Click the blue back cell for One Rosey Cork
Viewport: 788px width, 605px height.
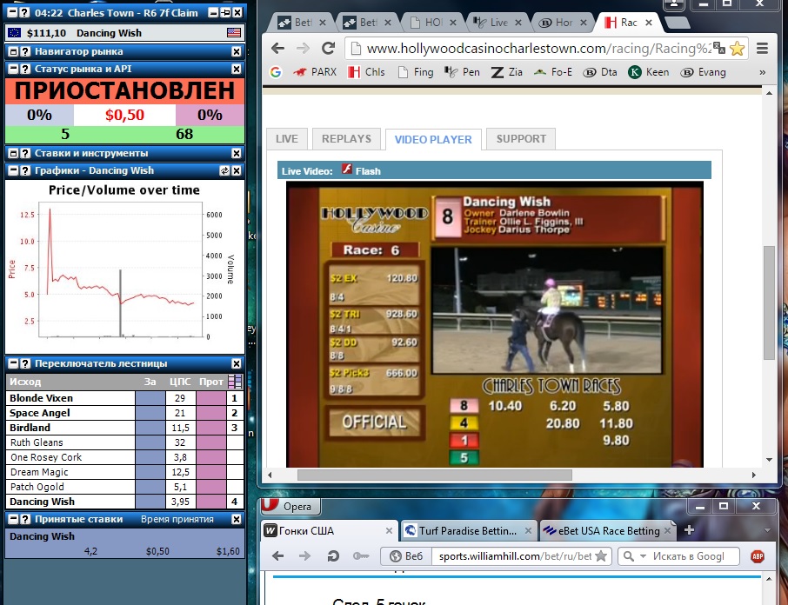150,457
